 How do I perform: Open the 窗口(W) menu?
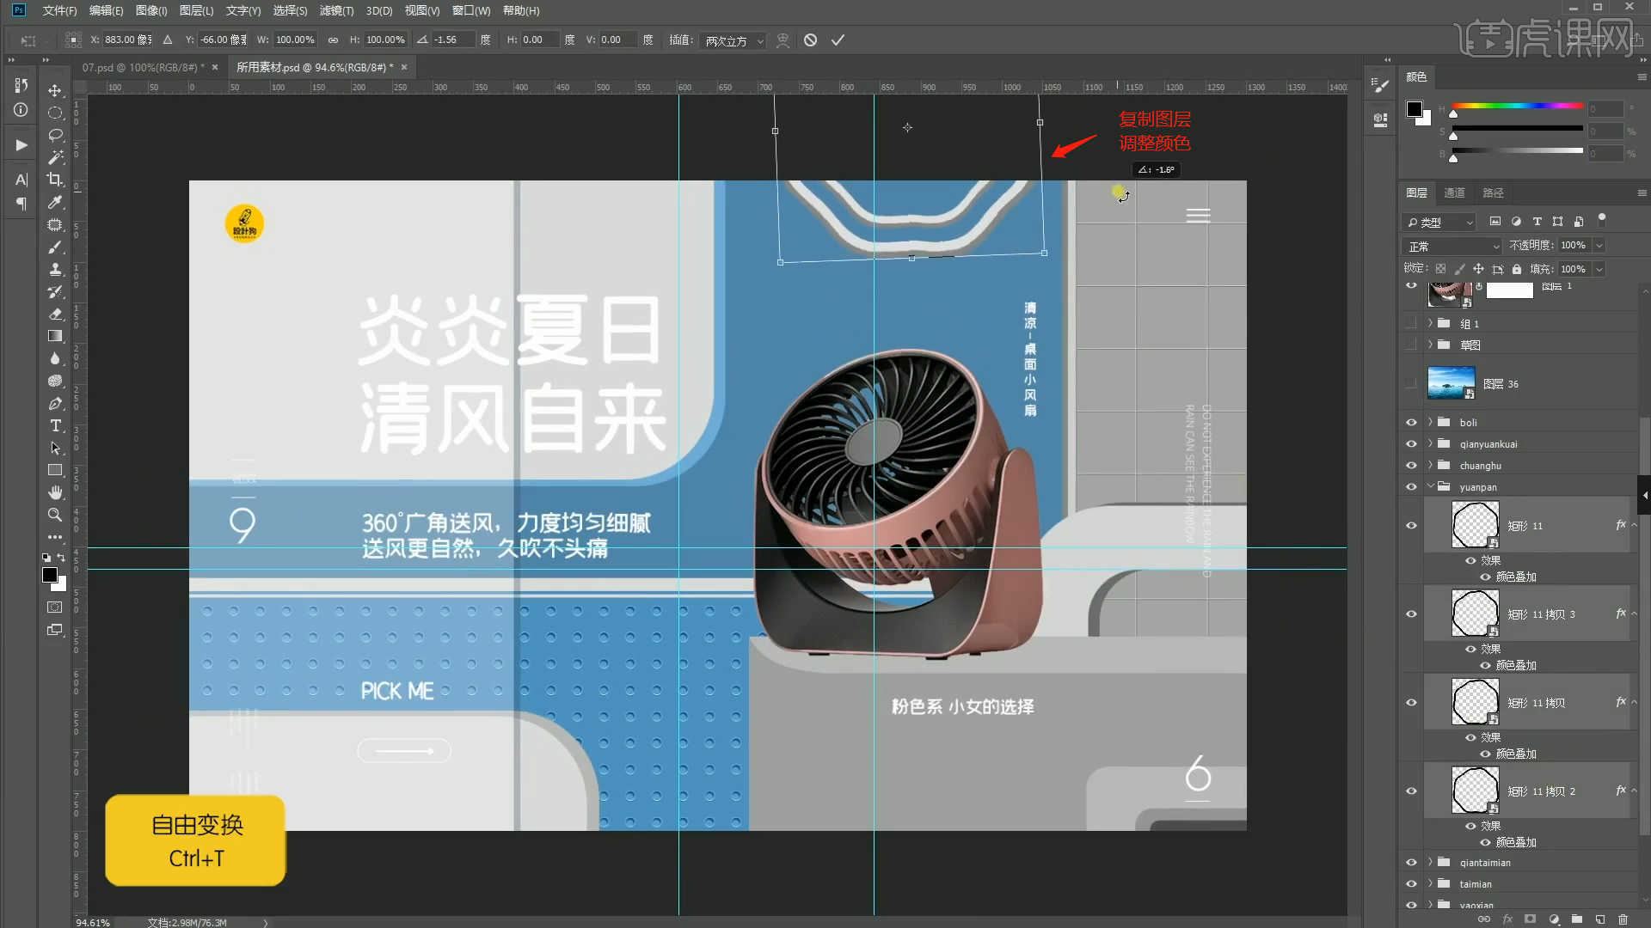click(471, 10)
